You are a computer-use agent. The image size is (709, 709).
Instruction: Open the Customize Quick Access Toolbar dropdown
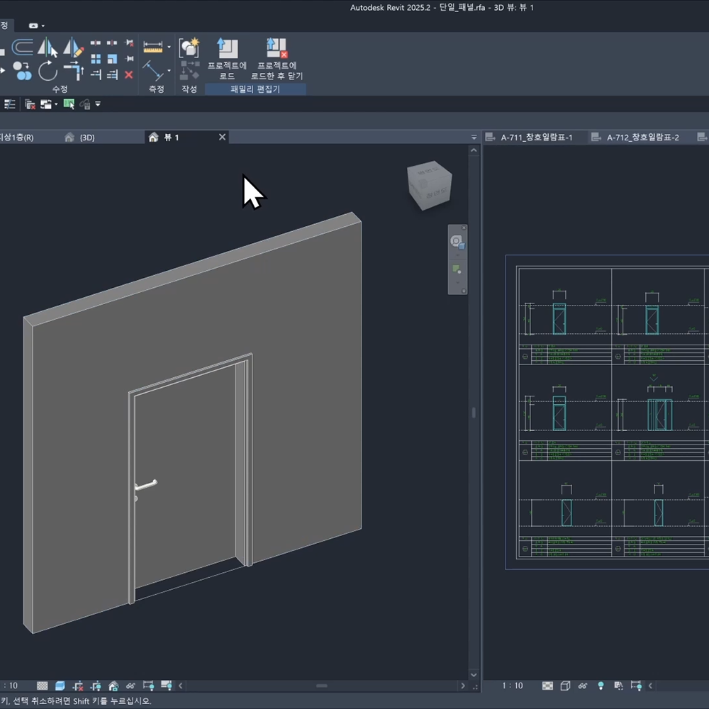(98, 104)
